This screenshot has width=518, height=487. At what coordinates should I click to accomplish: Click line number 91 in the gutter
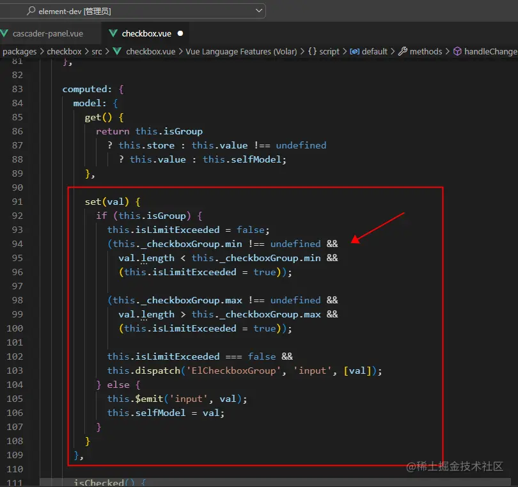point(17,202)
